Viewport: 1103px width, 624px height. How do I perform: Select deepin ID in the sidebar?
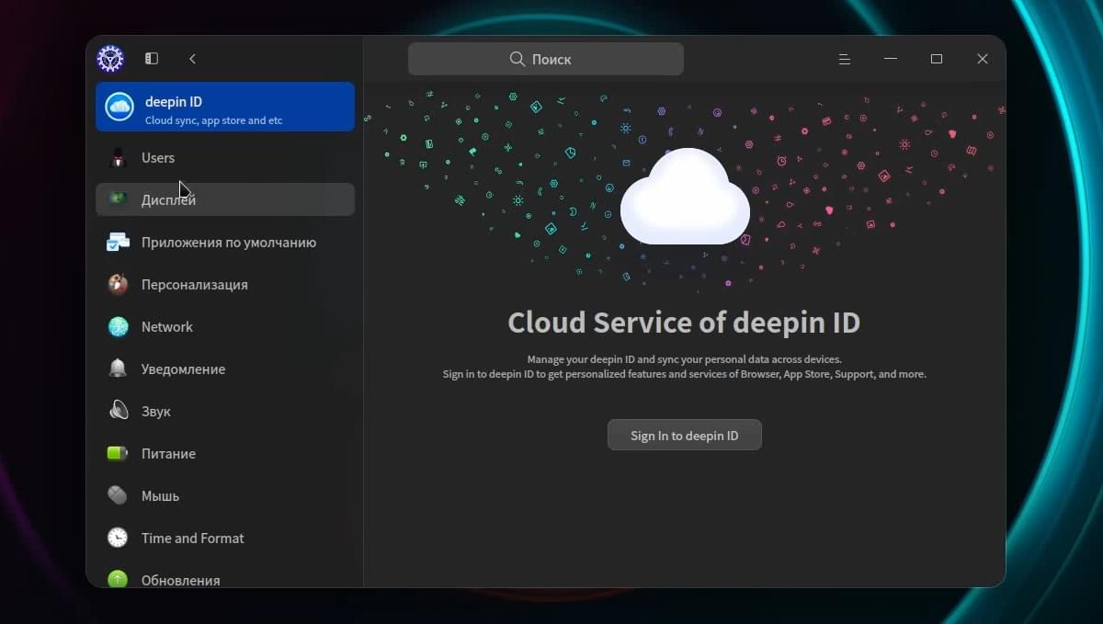tap(225, 107)
